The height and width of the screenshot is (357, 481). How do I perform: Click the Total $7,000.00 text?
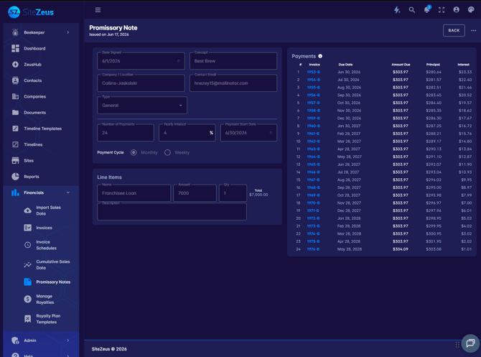258,193
